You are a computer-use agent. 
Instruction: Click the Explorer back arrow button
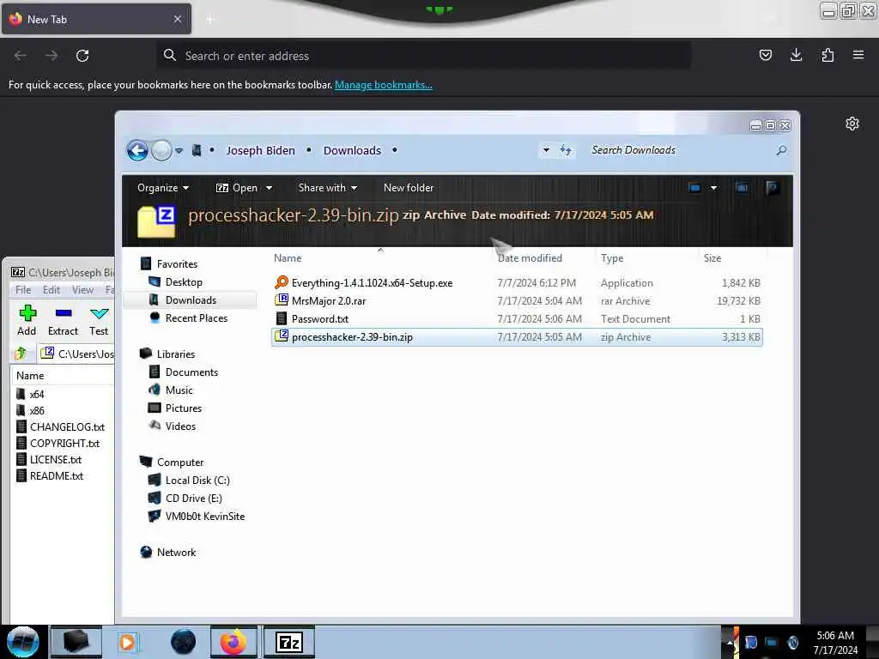pos(137,150)
